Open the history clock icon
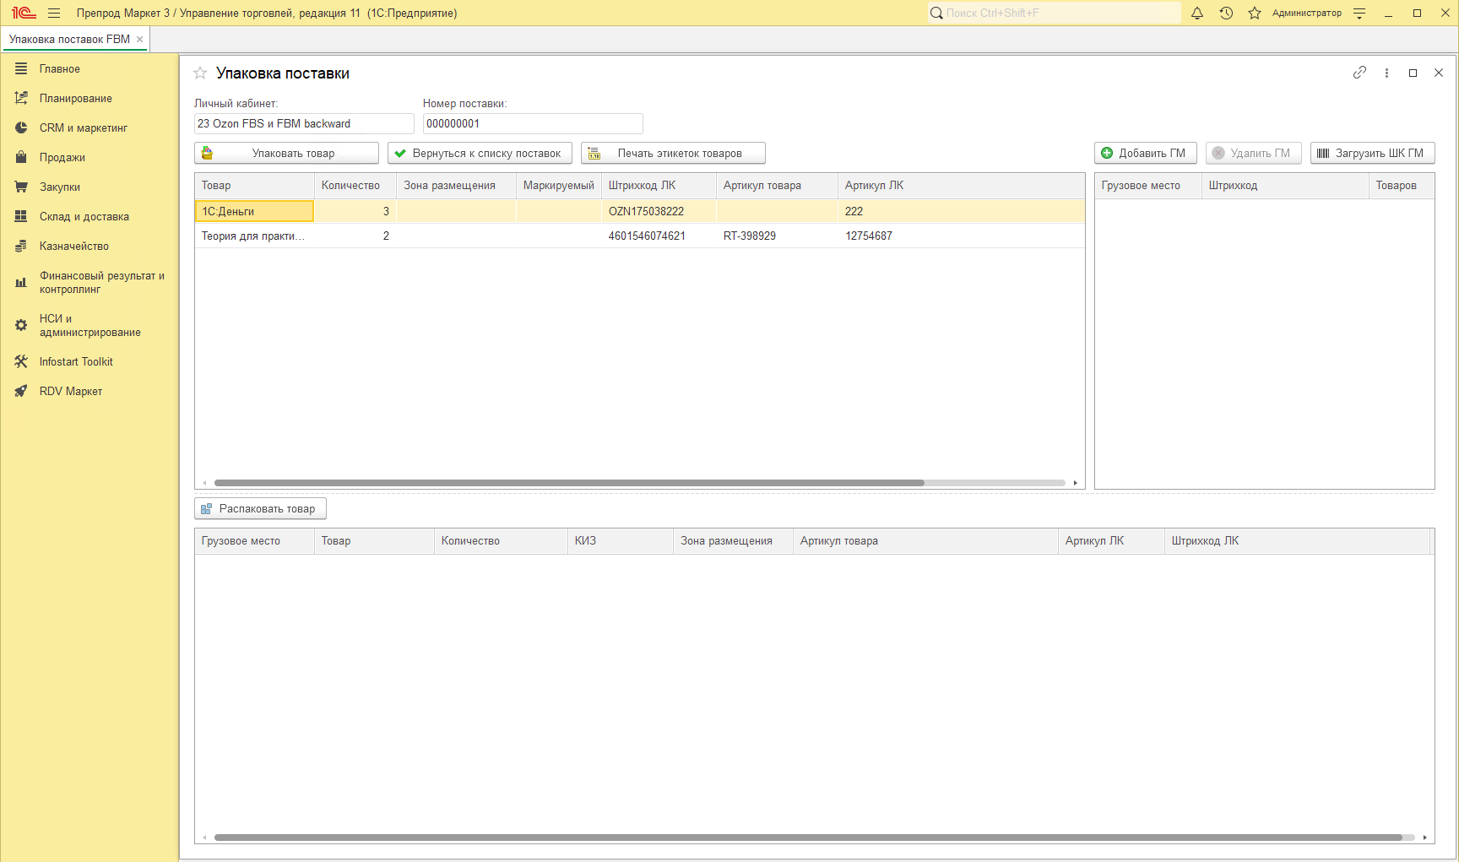Viewport: 1459px width, 862px height. [x=1226, y=13]
